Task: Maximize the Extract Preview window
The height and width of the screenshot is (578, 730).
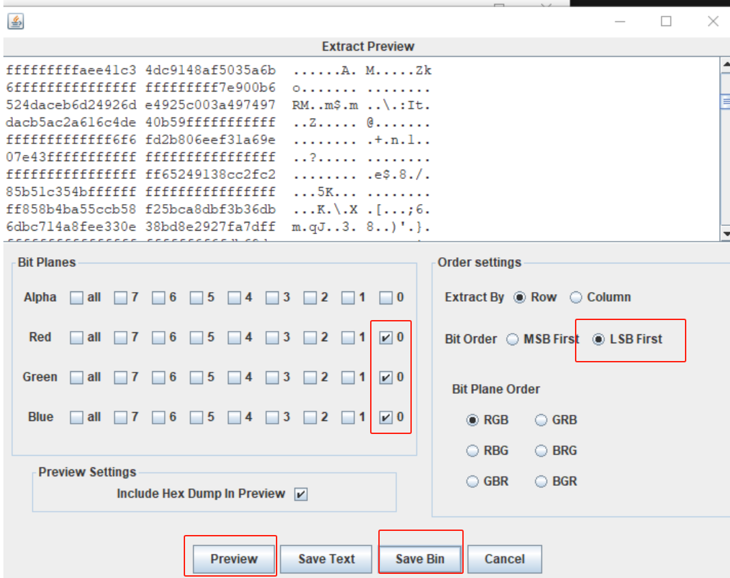Action: tap(666, 21)
